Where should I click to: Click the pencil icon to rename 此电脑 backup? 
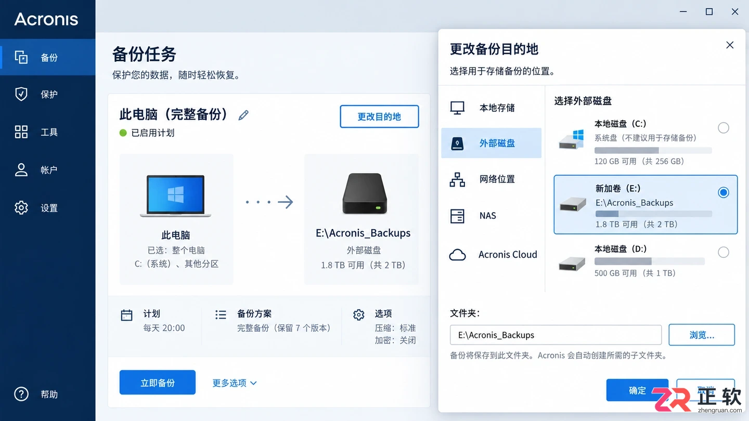(243, 115)
